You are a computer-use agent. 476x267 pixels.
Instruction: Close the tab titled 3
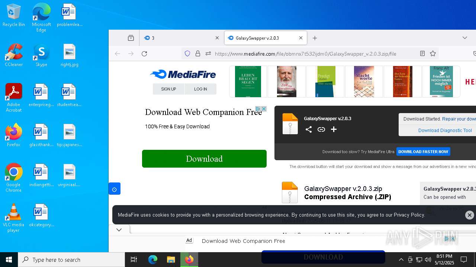(x=217, y=38)
